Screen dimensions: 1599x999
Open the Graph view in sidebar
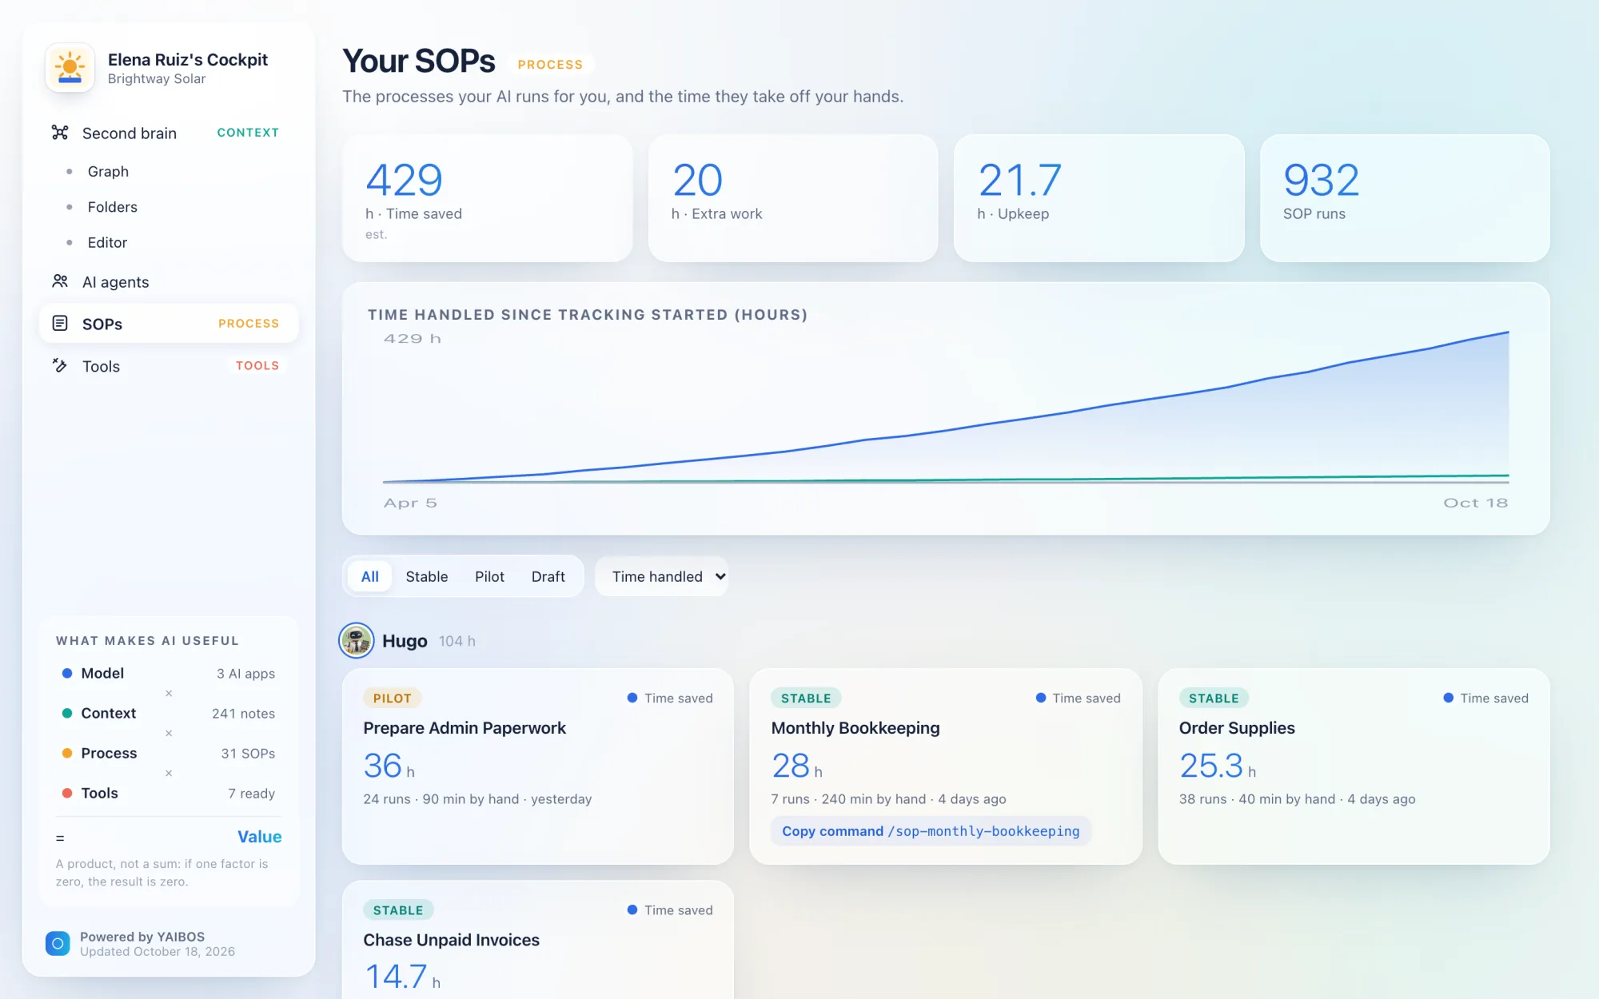pos(108,171)
